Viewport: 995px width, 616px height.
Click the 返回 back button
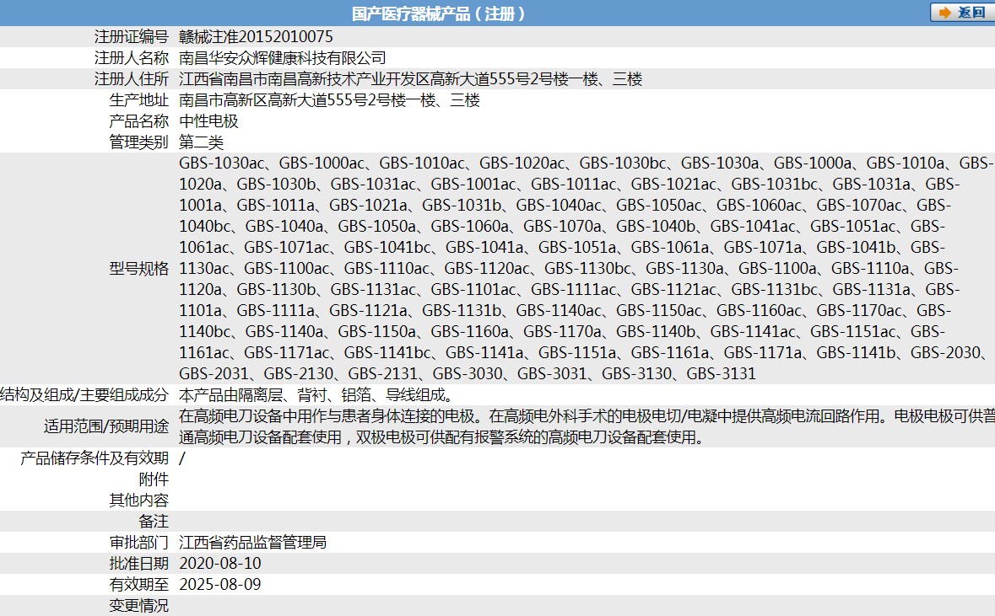tap(963, 12)
